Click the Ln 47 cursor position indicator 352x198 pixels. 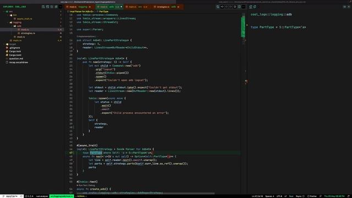click(x=257, y=196)
